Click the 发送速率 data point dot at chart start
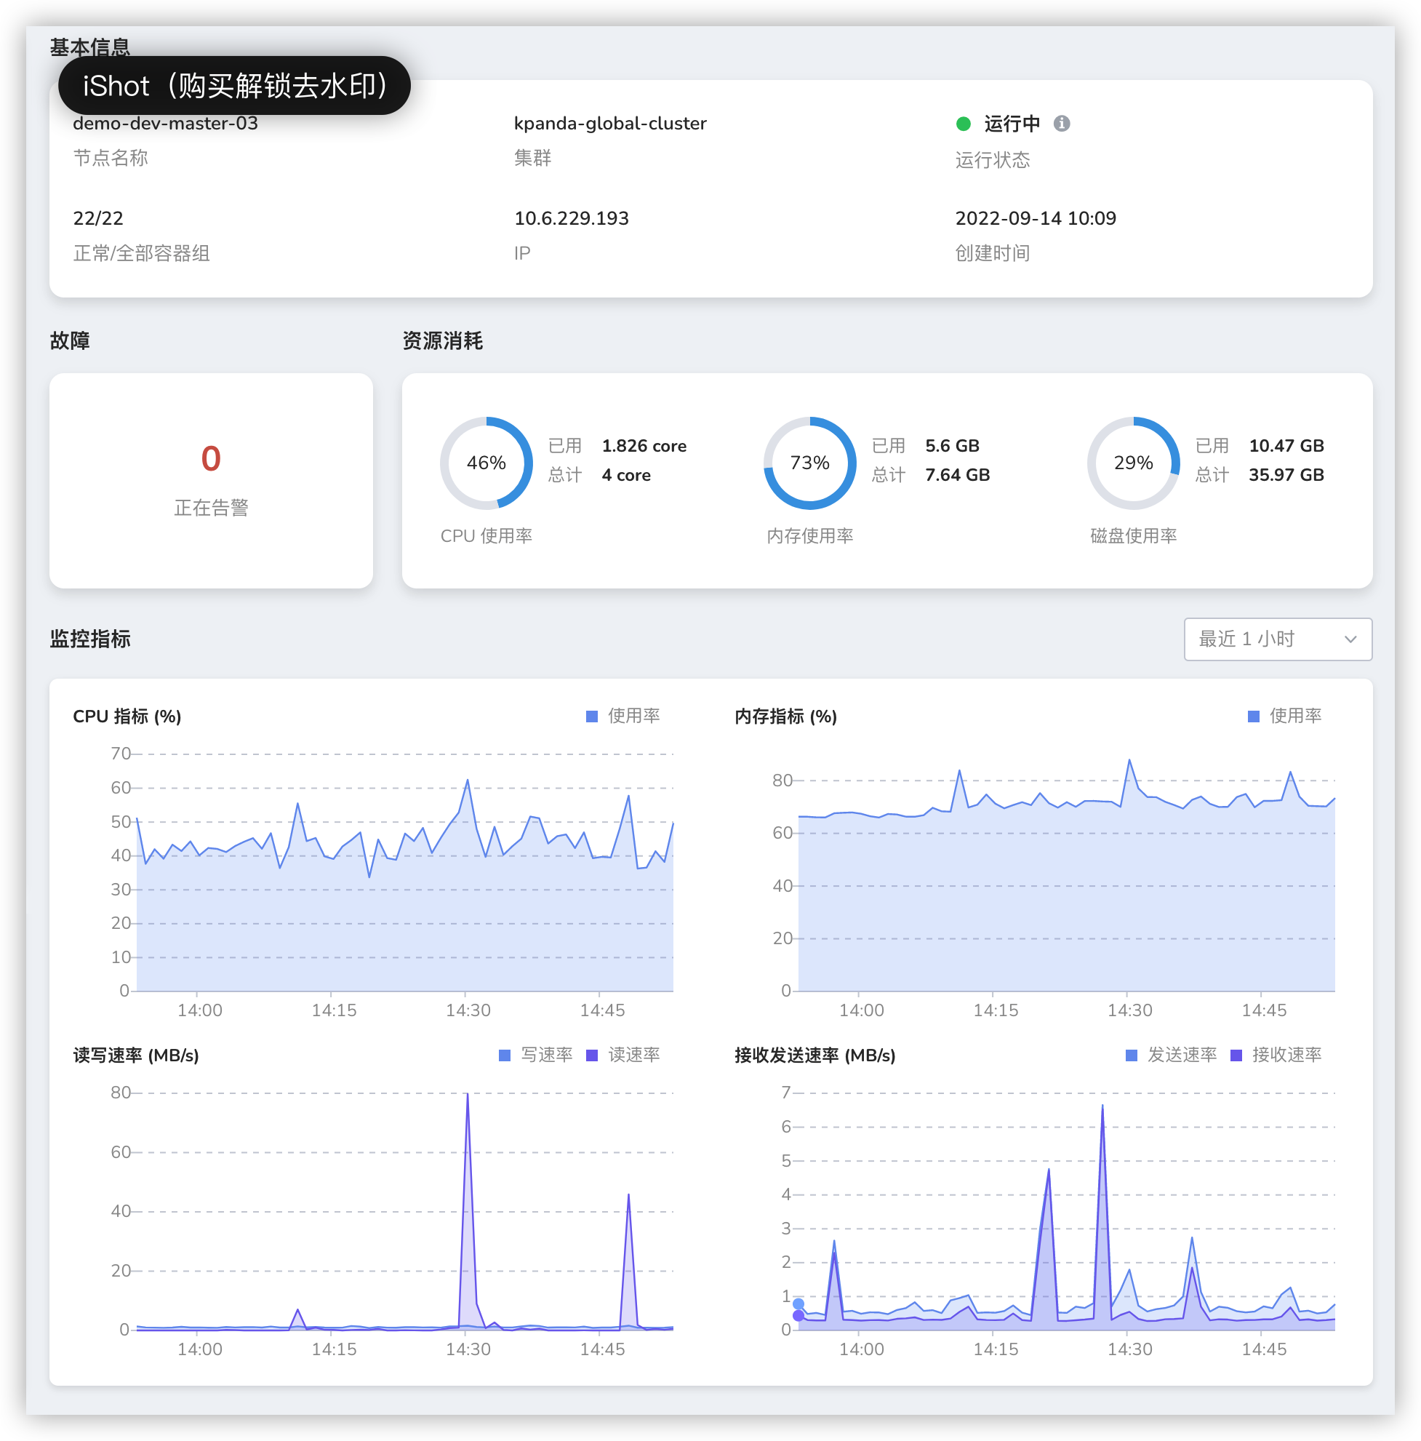Image resolution: width=1421 pixels, height=1441 pixels. 798,1304
